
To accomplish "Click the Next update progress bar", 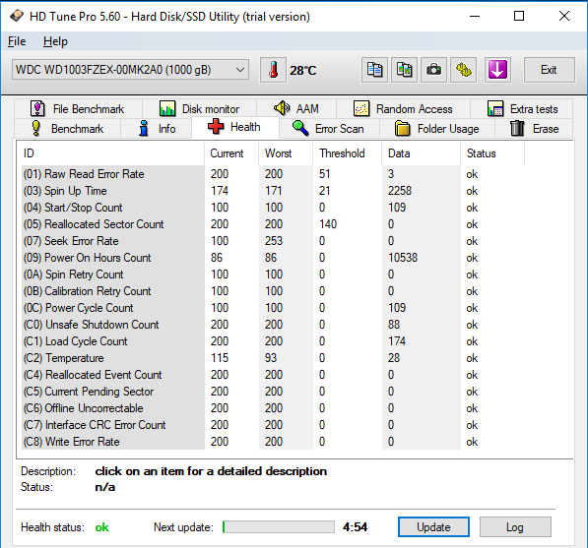I will [279, 527].
